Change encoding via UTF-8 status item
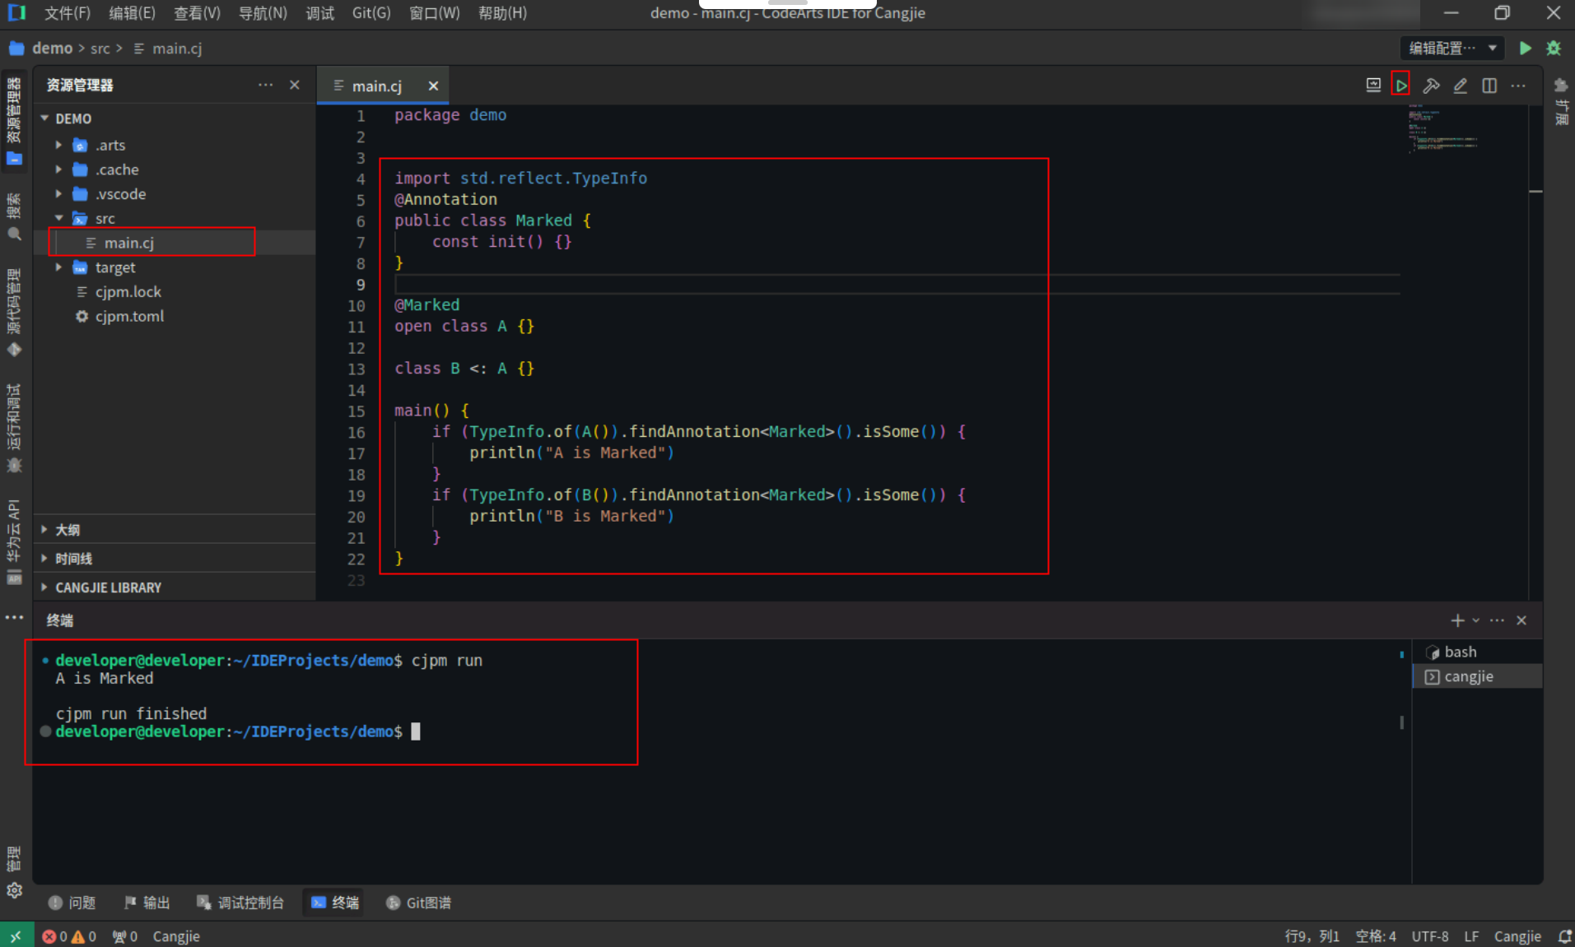 point(1429,936)
